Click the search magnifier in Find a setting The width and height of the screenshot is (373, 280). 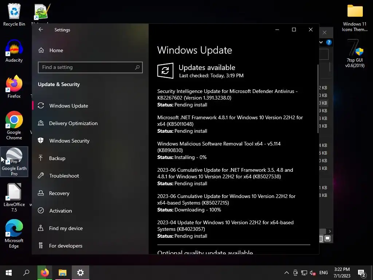pos(137,67)
